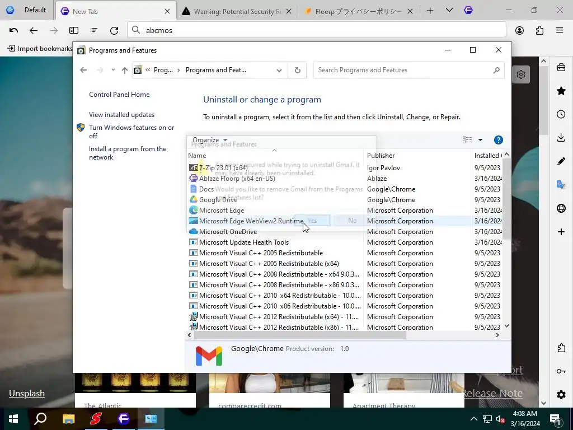
Task: Click Import bookmarks in bookmarks bar
Action: coord(40,49)
